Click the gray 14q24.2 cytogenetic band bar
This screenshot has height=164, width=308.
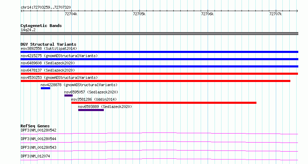(x=159, y=34)
